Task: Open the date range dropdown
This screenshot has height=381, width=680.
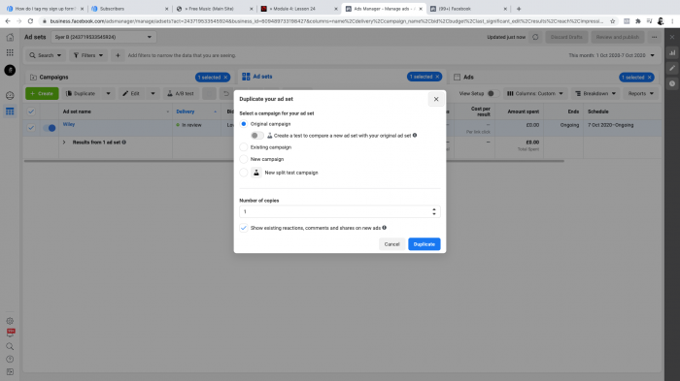Action: point(611,55)
